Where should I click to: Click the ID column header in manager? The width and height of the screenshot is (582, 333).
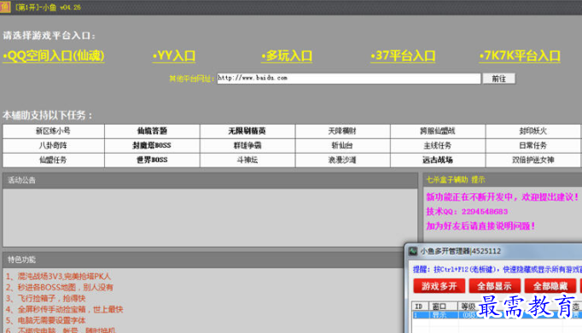pyautogui.click(x=420, y=307)
